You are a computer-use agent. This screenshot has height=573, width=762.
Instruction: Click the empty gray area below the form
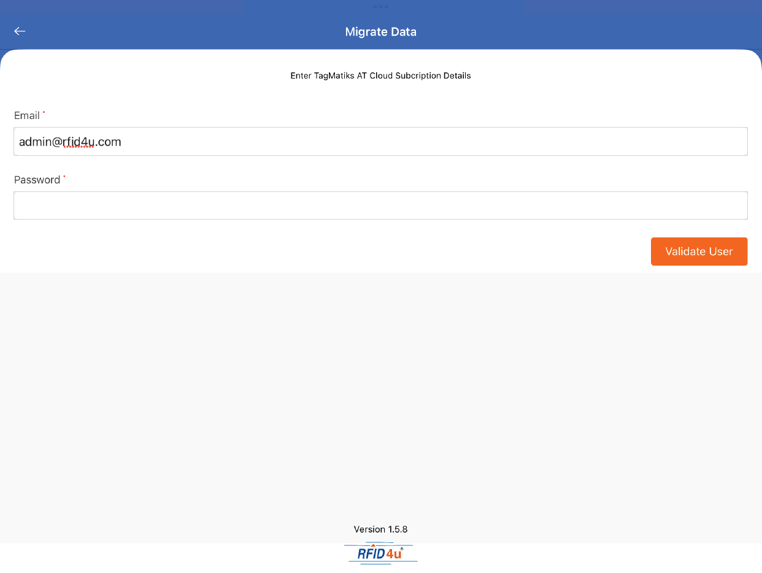(380, 393)
